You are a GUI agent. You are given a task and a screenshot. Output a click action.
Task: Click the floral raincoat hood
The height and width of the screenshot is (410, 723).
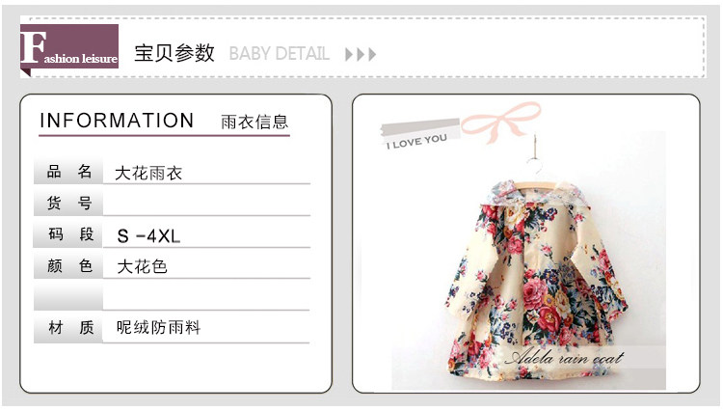535,193
